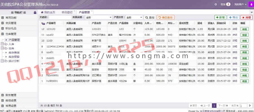
Task: Click the blue 导出 export button
Action: (x=233, y=17)
